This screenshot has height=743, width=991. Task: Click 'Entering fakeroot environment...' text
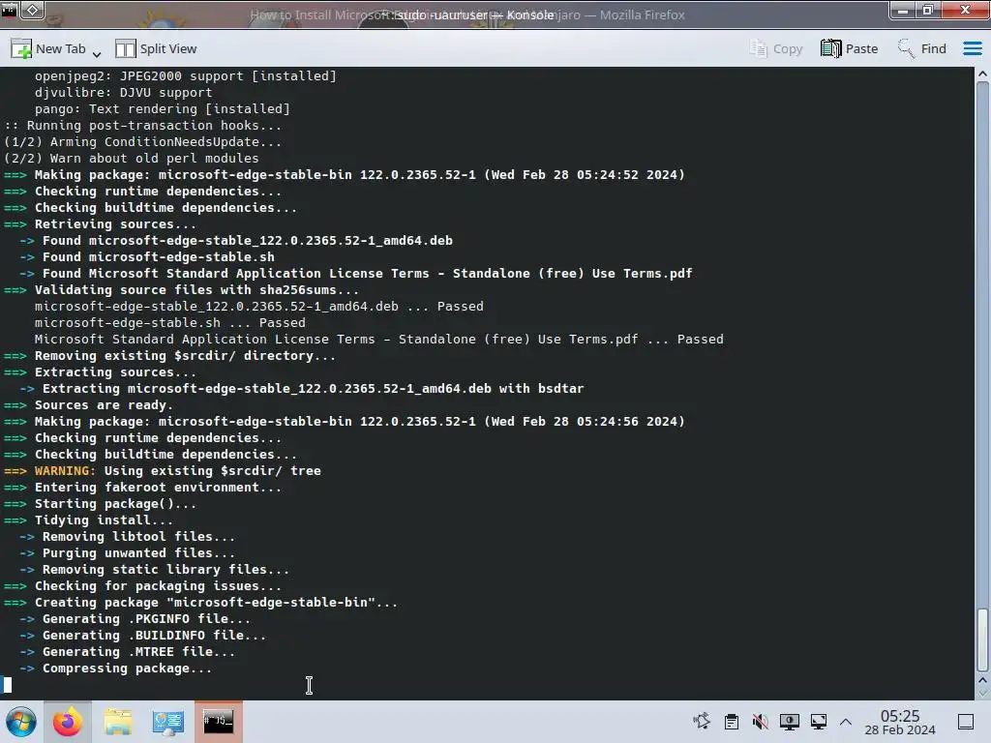point(158,488)
